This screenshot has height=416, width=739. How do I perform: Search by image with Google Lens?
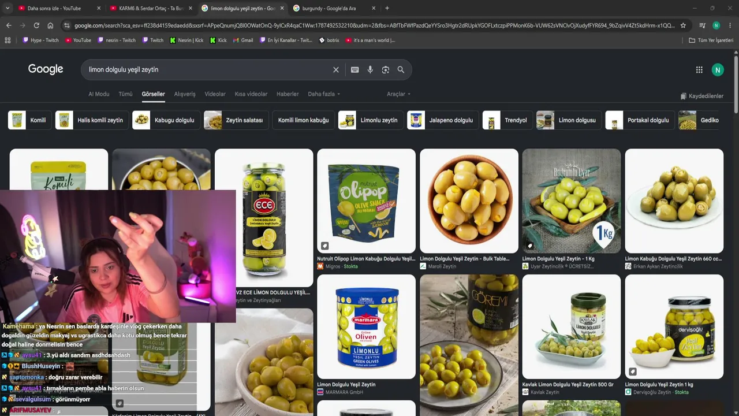[x=386, y=69]
